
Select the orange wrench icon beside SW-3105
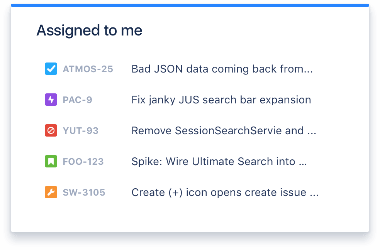coord(51,192)
